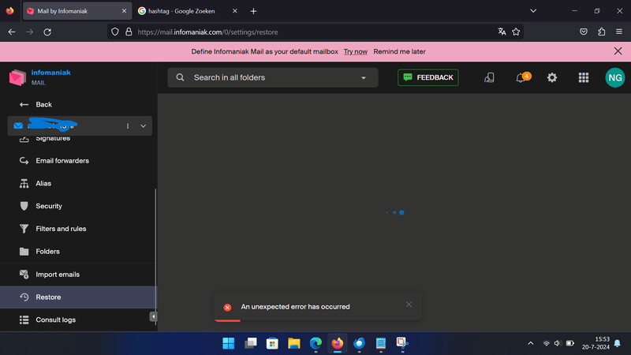The height and width of the screenshot is (355, 631).
Task: Open the Signatures settings page
Action: [53, 139]
